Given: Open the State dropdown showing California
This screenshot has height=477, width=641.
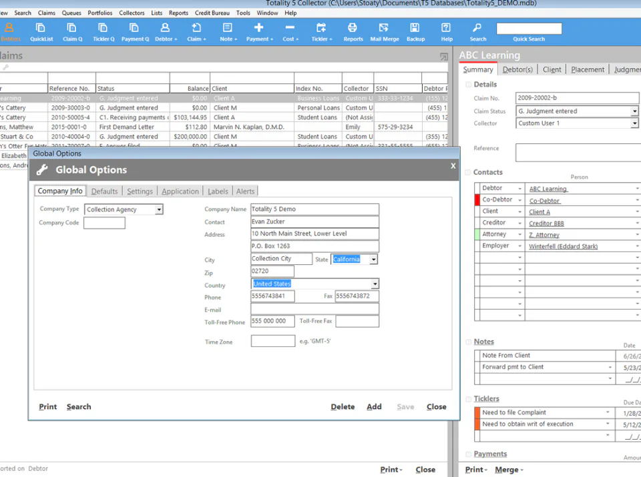Looking at the screenshot, I should click(x=373, y=260).
